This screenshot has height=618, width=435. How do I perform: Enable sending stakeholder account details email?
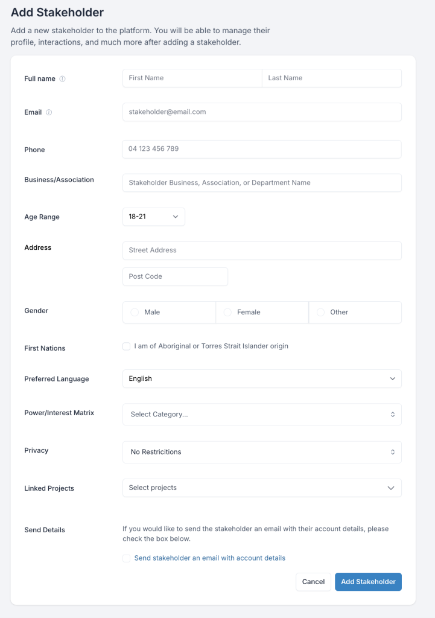coord(126,558)
